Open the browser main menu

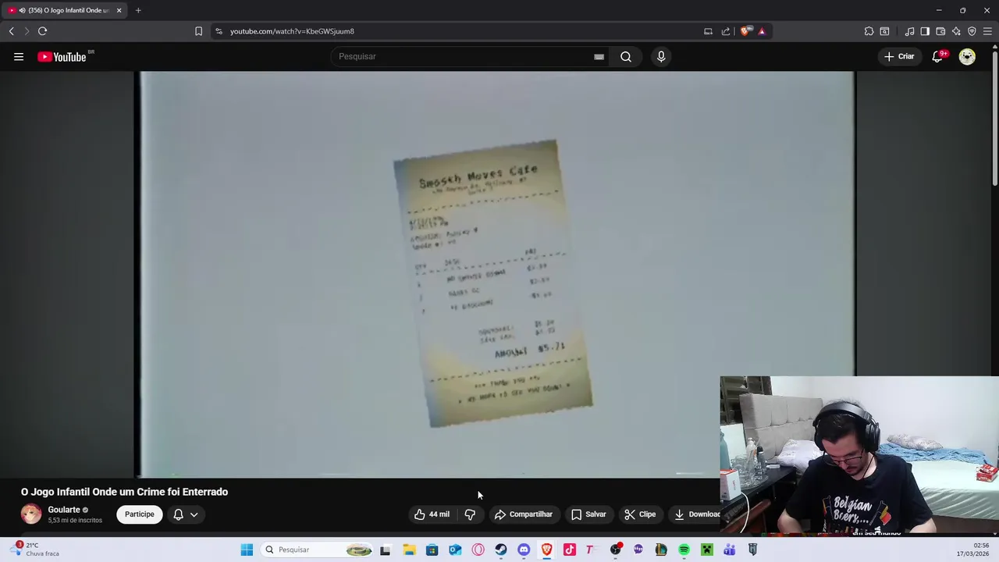coord(987,31)
